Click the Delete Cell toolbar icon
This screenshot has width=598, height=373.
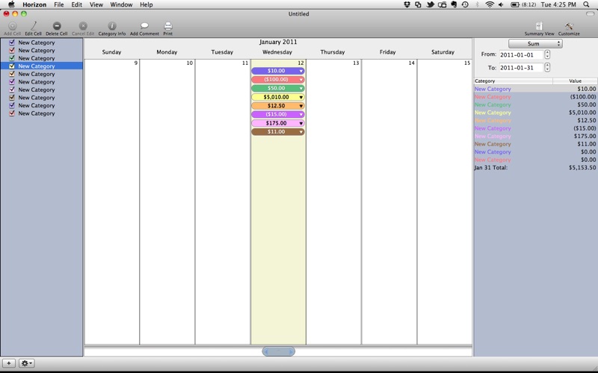[x=57, y=26]
